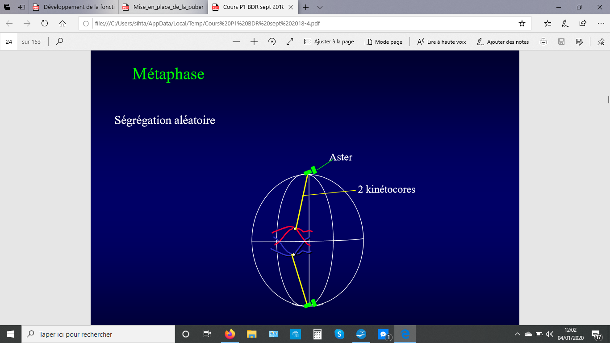Click the Save icon in PDF toolbar
The image size is (610, 343).
(x=561, y=42)
